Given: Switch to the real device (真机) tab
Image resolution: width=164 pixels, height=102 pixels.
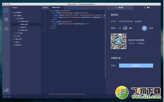Looking at the screenshot, I should pos(147,8).
